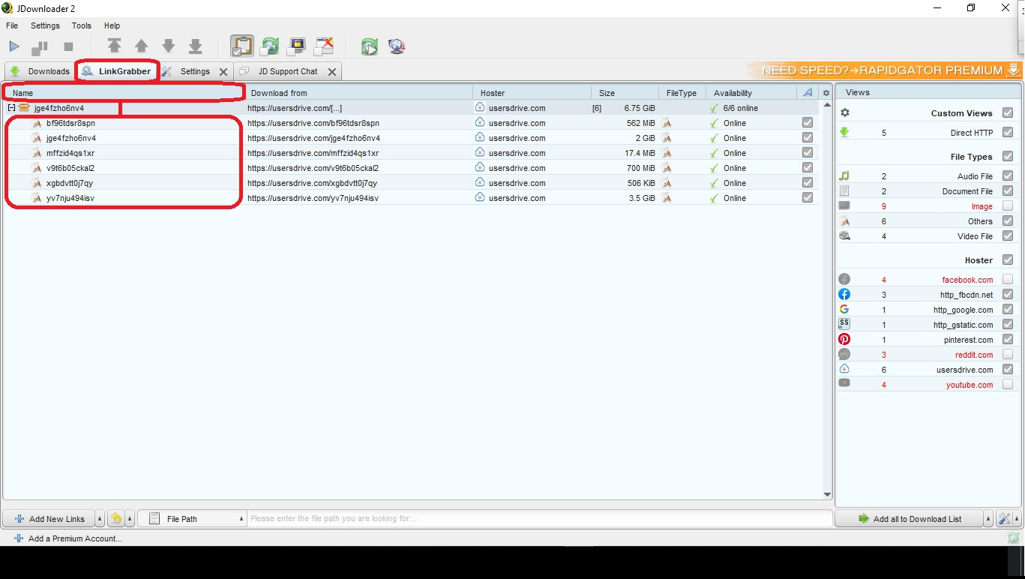Click Add all to Download List

coord(910,518)
